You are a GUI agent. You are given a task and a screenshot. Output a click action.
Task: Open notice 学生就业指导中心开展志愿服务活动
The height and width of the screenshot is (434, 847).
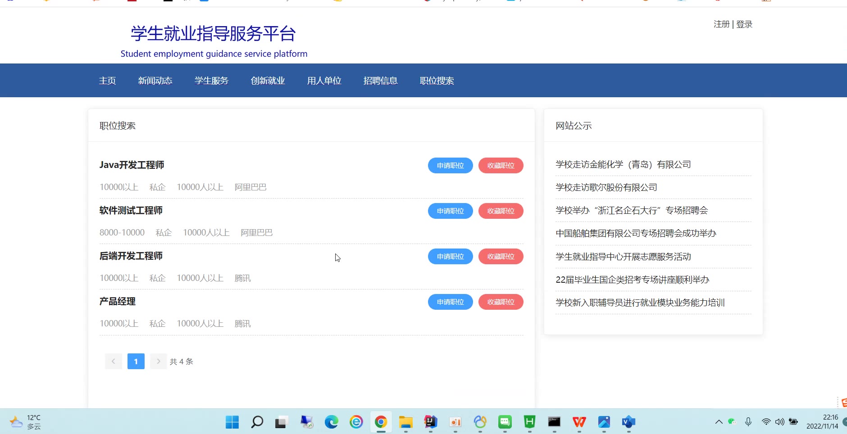623,257
